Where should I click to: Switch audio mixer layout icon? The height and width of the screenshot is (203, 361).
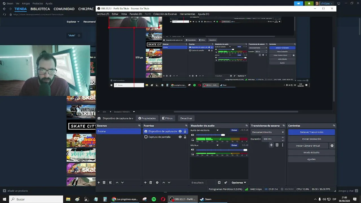click(219, 182)
